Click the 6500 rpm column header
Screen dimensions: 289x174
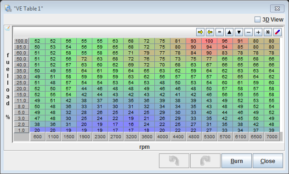coord(256,137)
